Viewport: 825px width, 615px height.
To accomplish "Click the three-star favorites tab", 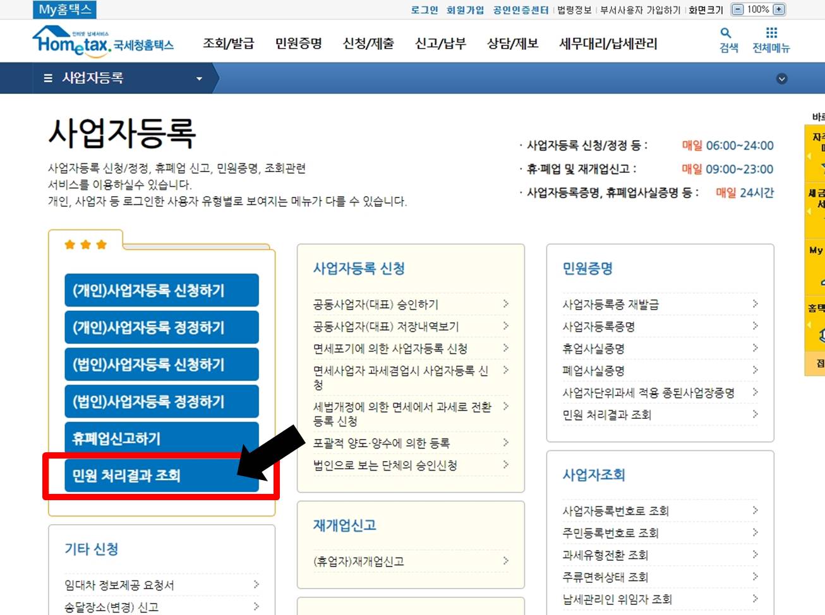I will pos(85,244).
